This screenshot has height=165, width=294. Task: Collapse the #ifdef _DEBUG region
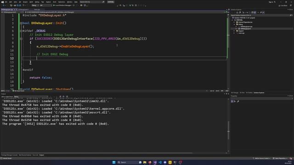21,31
